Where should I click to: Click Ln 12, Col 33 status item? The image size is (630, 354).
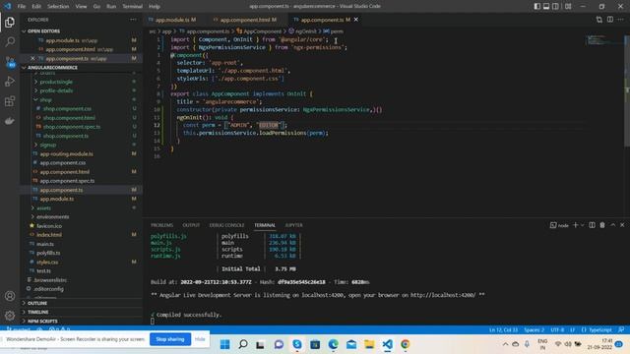click(x=503, y=330)
